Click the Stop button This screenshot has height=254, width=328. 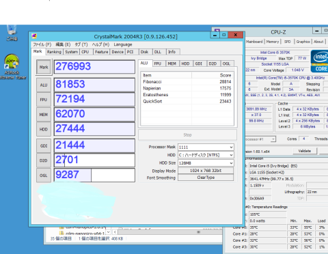click(x=187, y=135)
